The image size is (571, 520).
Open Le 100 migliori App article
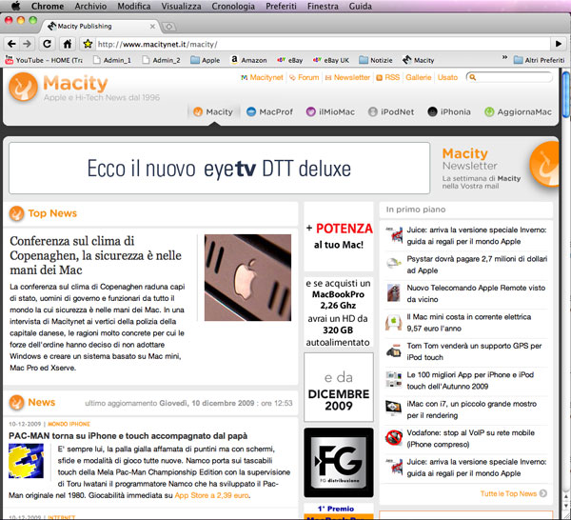click(470, 380)
